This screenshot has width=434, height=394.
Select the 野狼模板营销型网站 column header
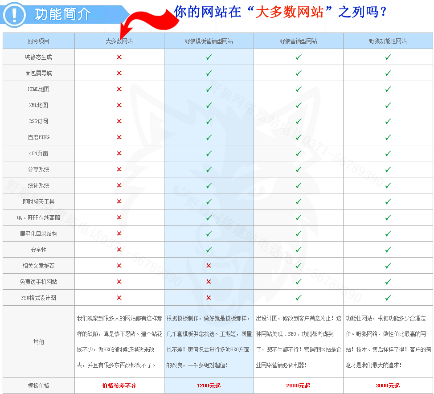209,41
